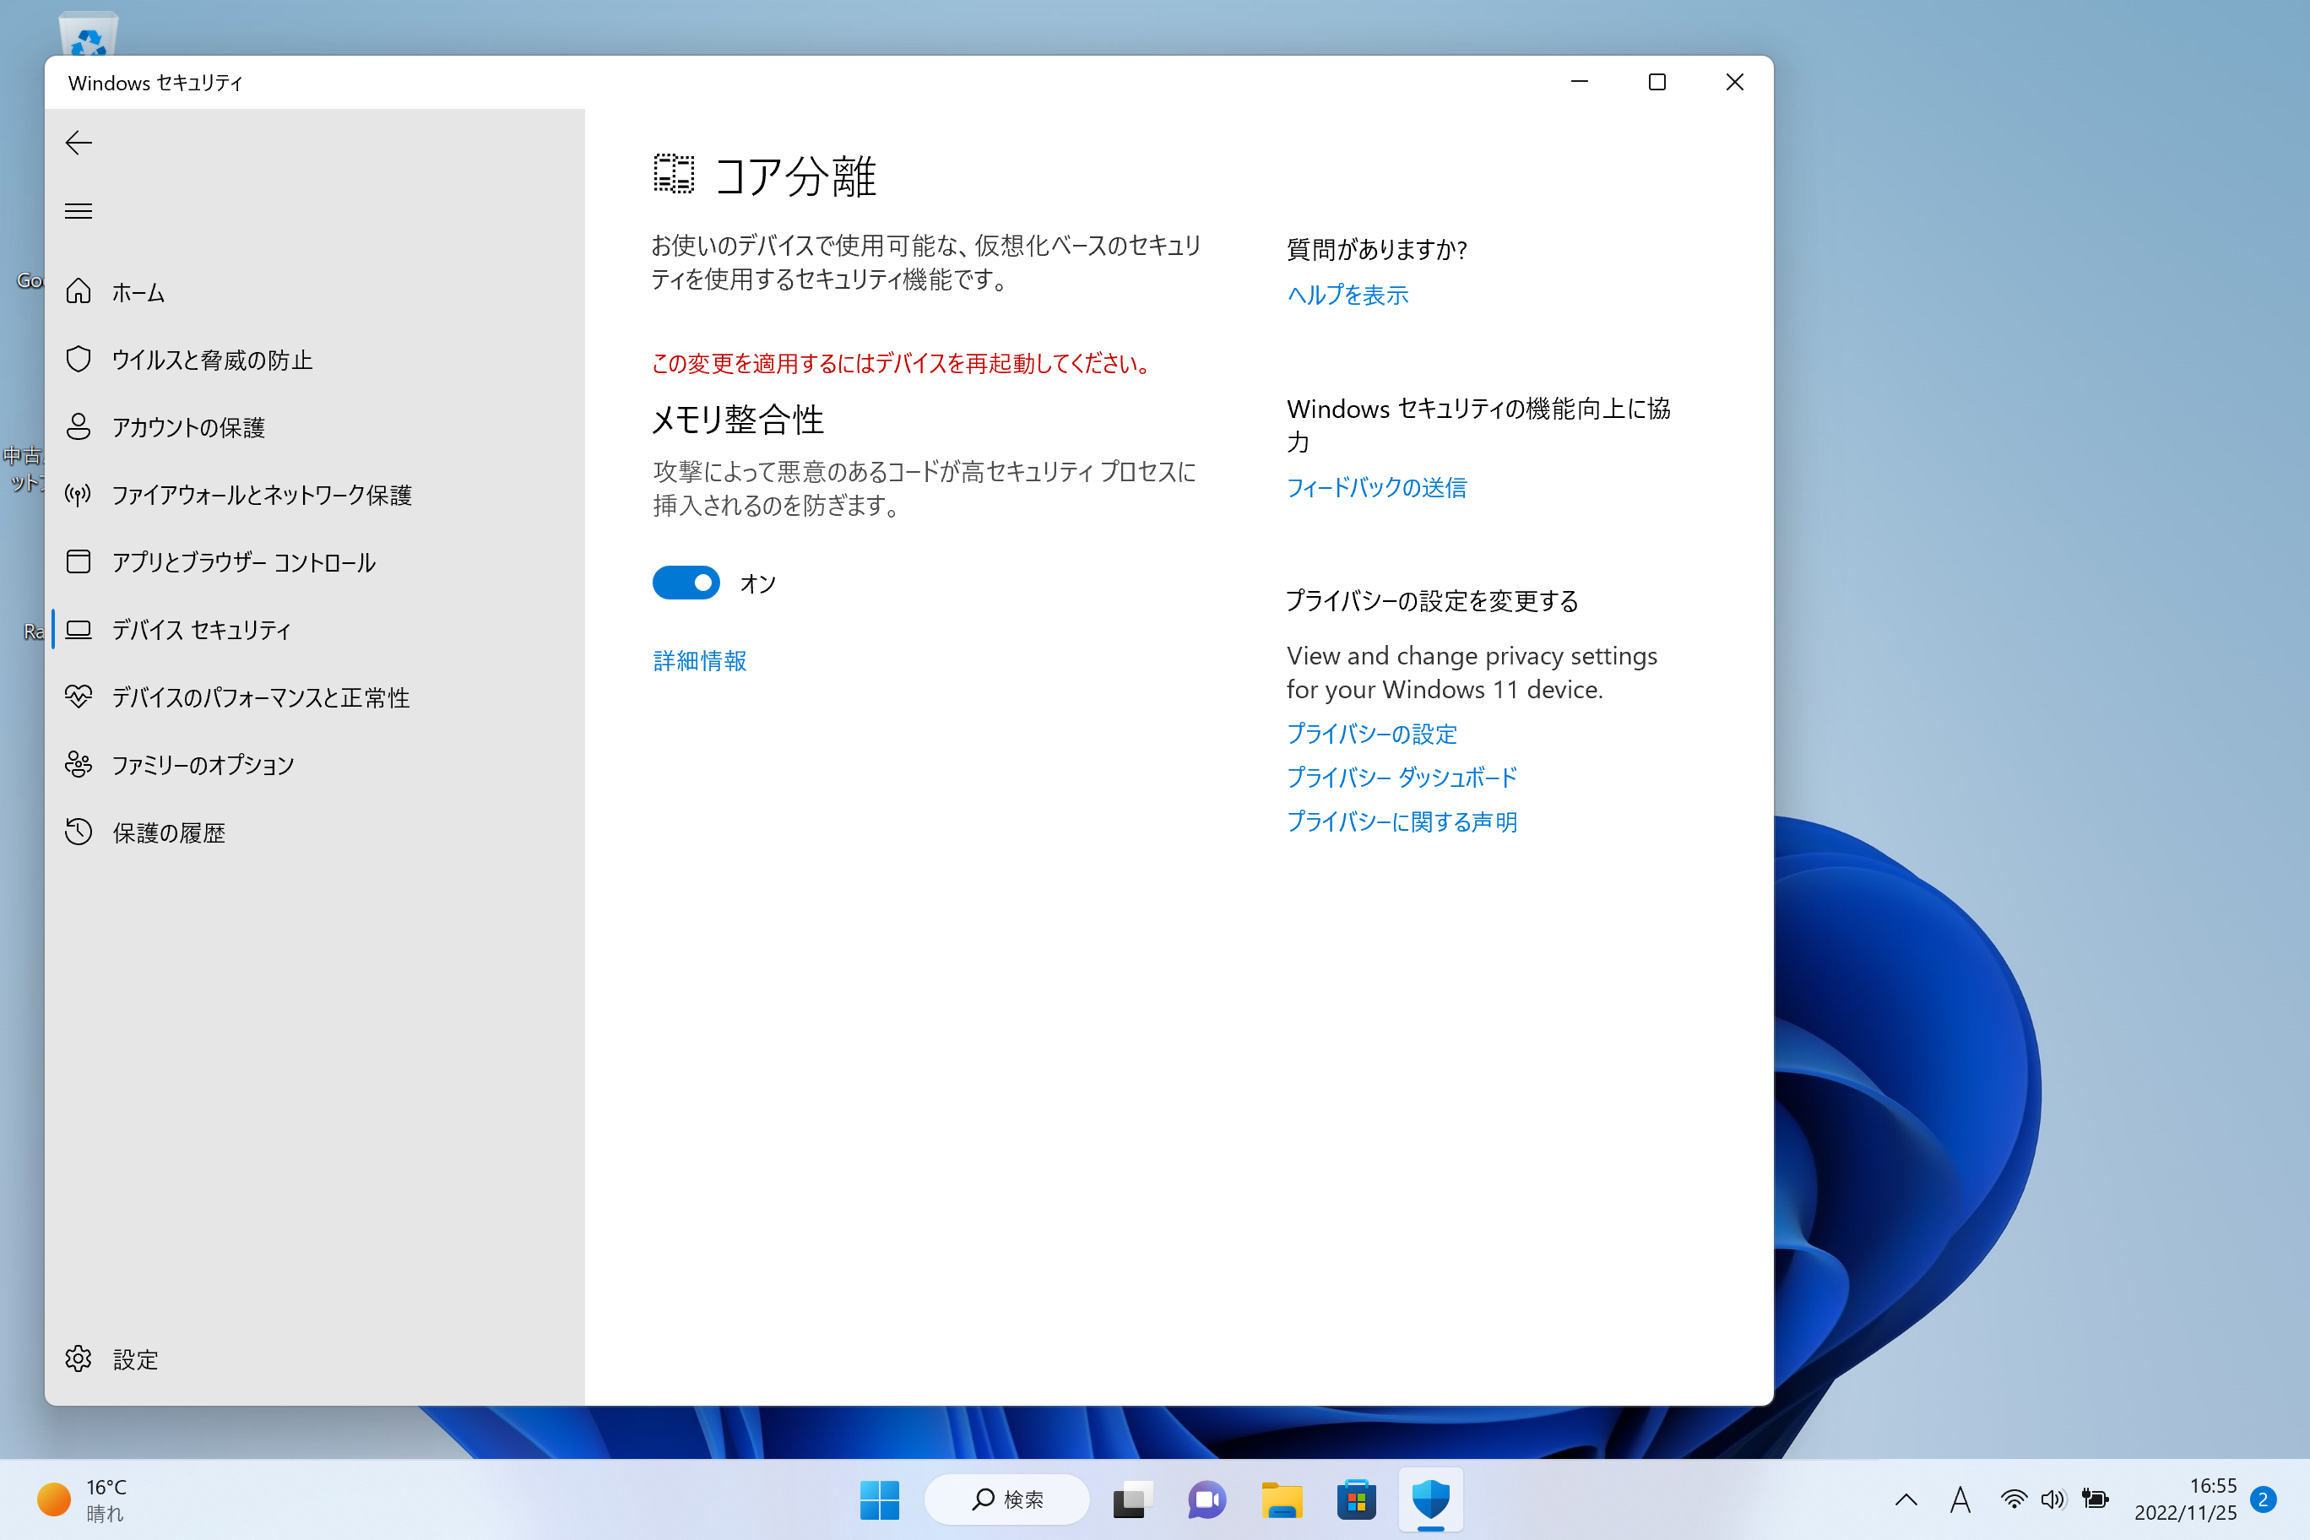Open the hamburger navigation menu
This screenshot has height=1540, width=2310.
click(x=79, y=211)
